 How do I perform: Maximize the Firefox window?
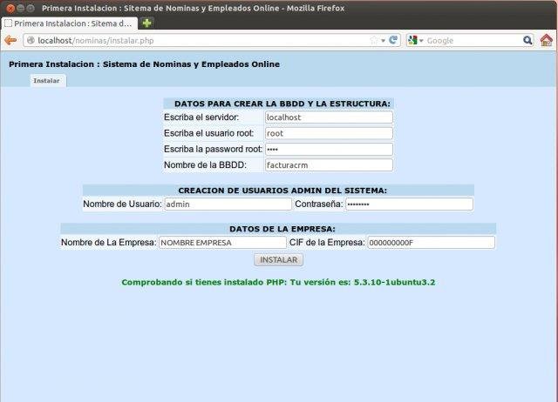[31, 8]
